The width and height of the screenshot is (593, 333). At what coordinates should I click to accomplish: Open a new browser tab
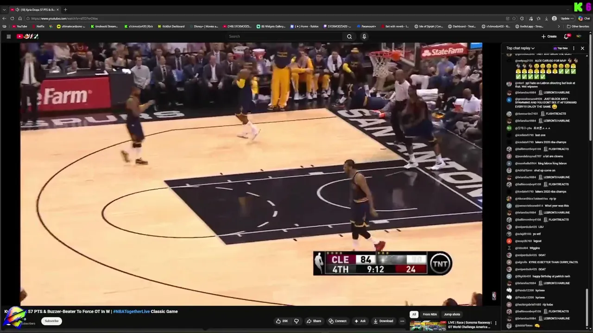pos(65,9)
